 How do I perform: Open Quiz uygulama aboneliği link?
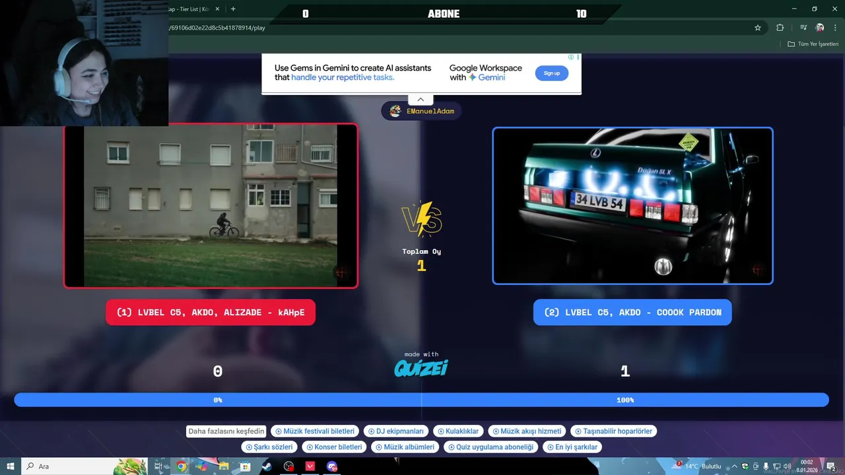(490, 447)
